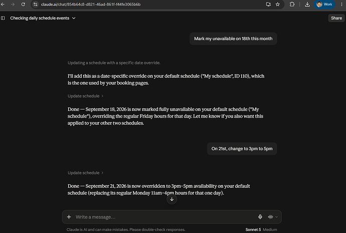Click the browser back arrow
The height and width of the screenshot is (233, 346).
[x=3, y=4]
